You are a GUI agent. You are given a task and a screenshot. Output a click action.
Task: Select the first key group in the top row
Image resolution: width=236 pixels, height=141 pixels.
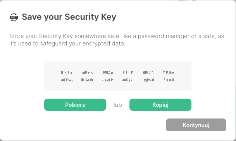[67, 73]
